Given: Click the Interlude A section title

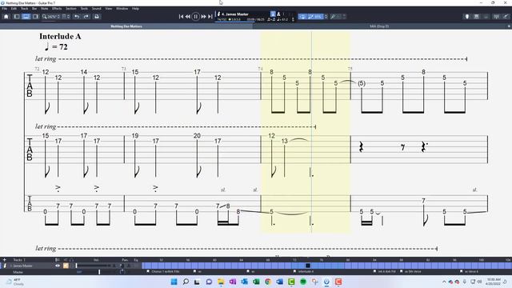Looking at the screenshot, I should [60, 37].
